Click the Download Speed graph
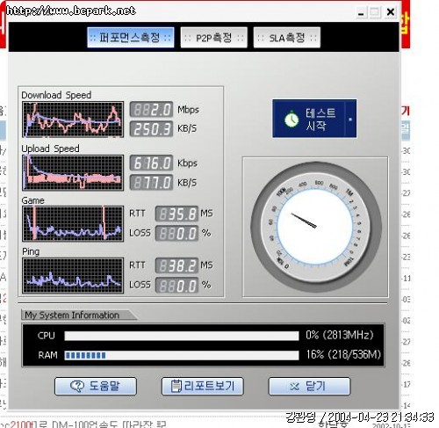The image size is (439, 428). coord(73,120)
